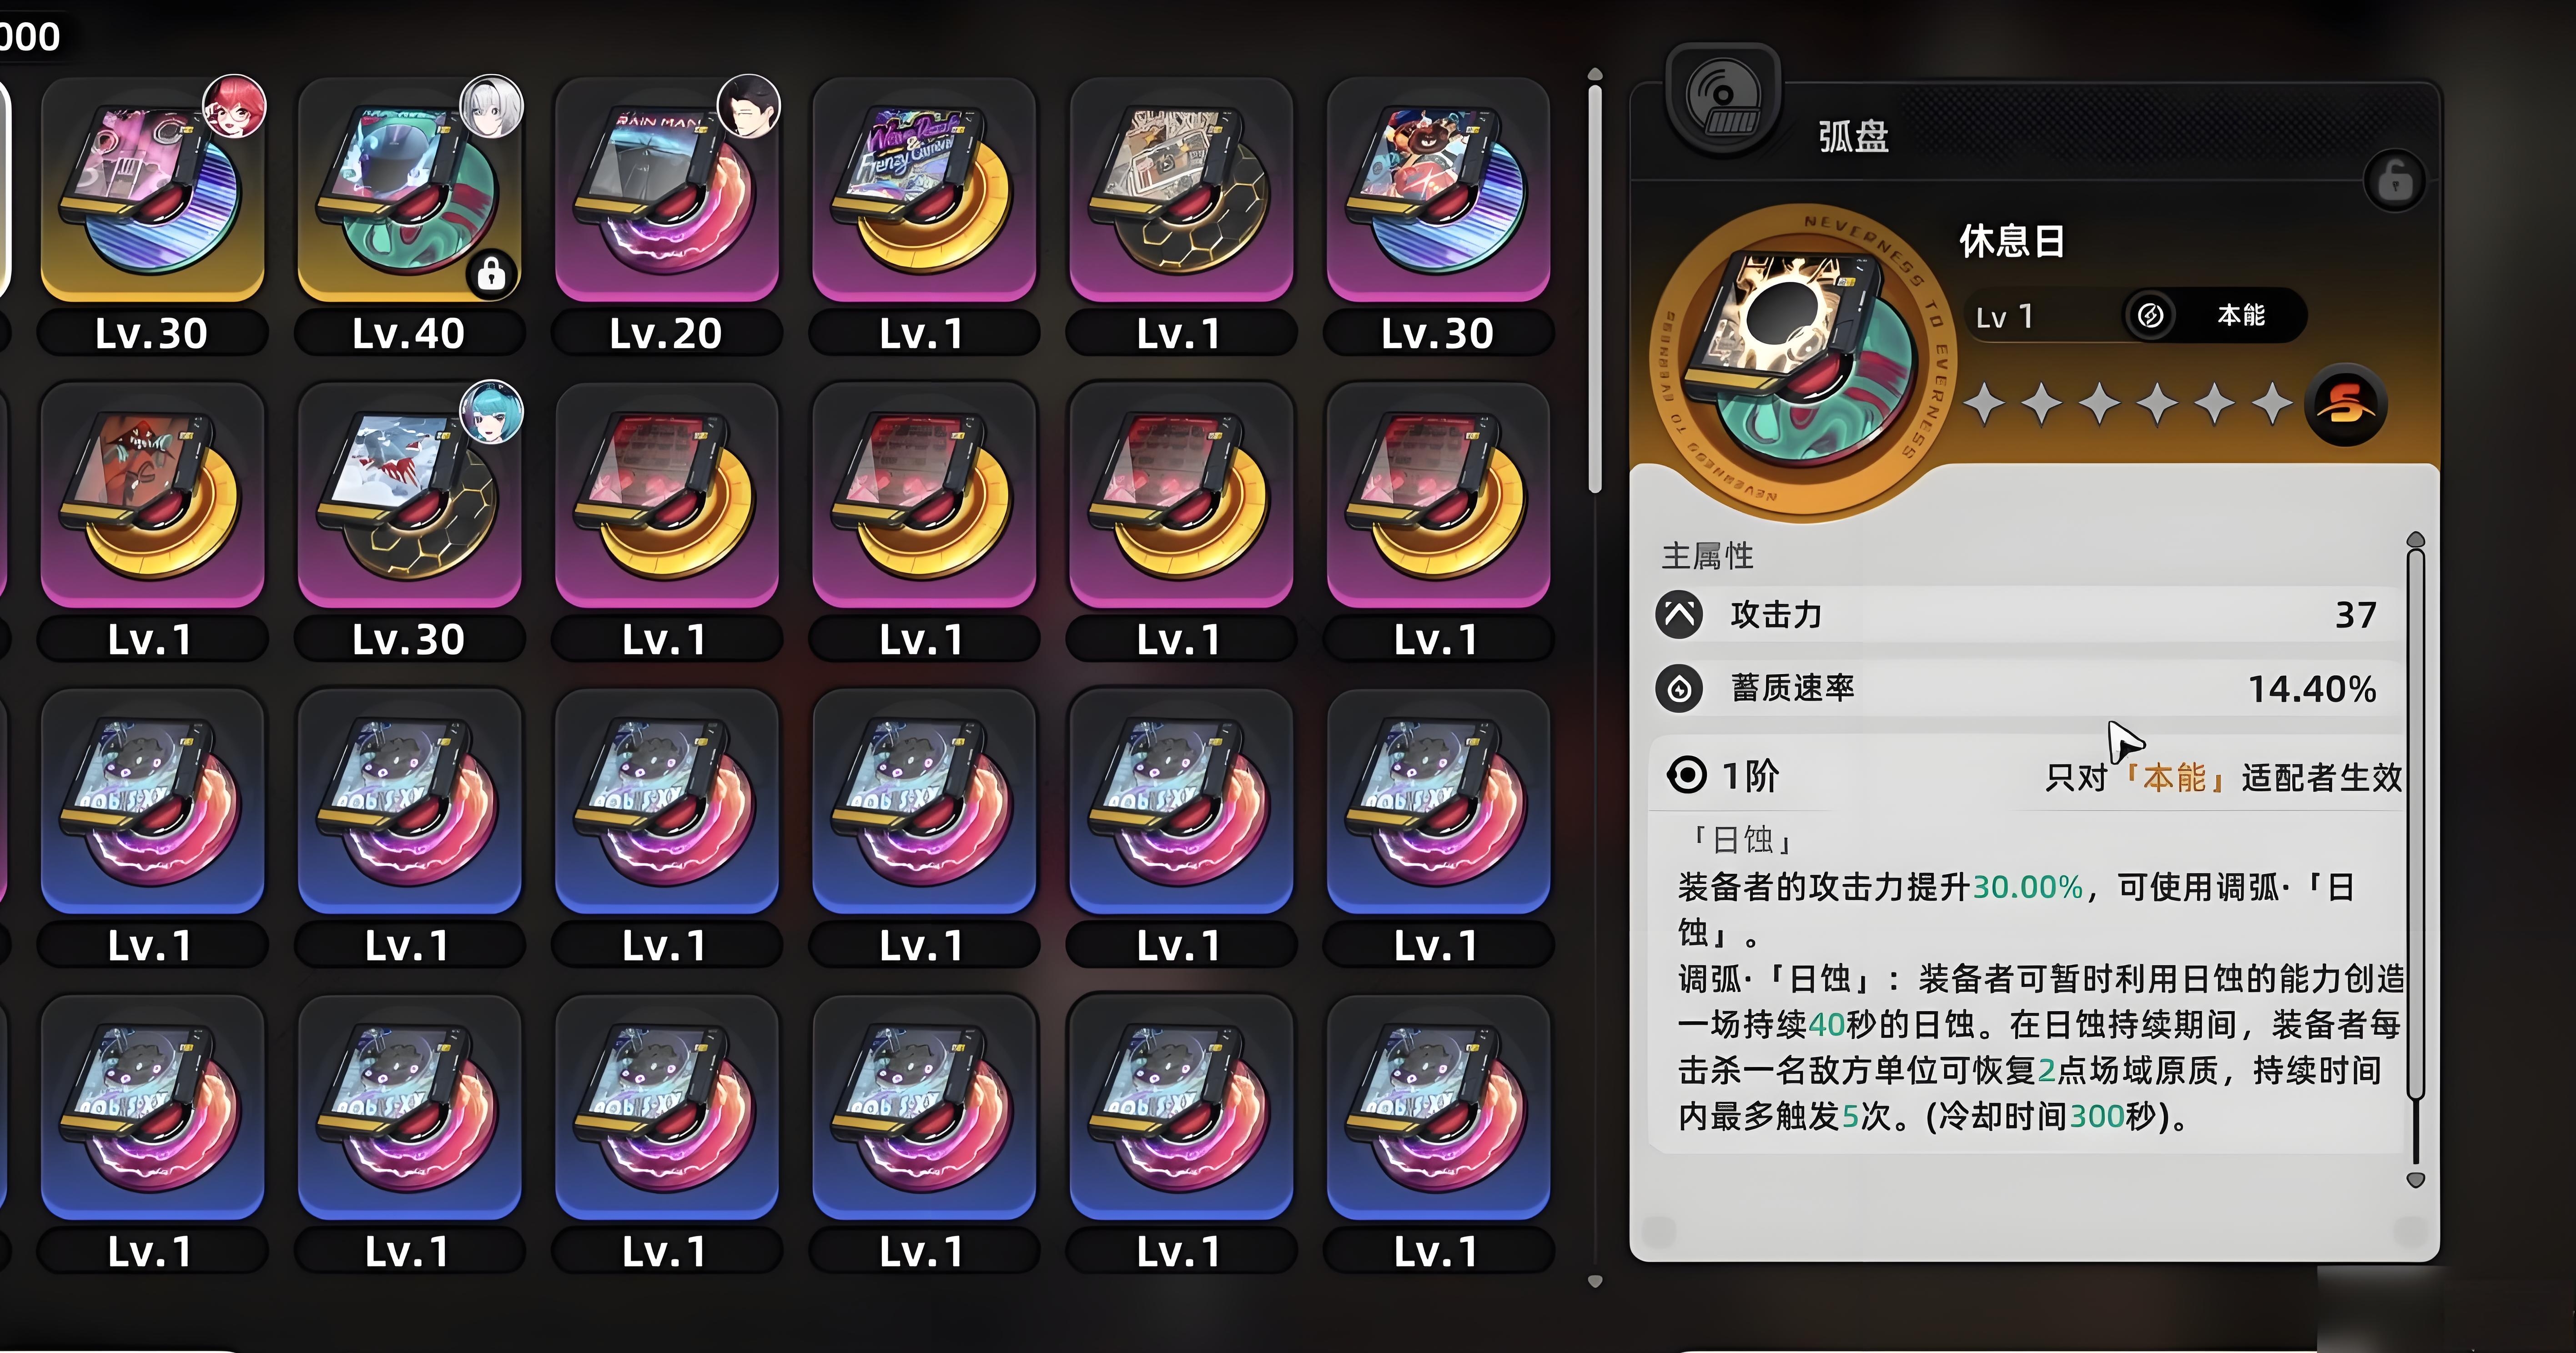The image size is (2576, 1353).
Task: Select the Wave Rock Frenzy disc
Action: 923,190
